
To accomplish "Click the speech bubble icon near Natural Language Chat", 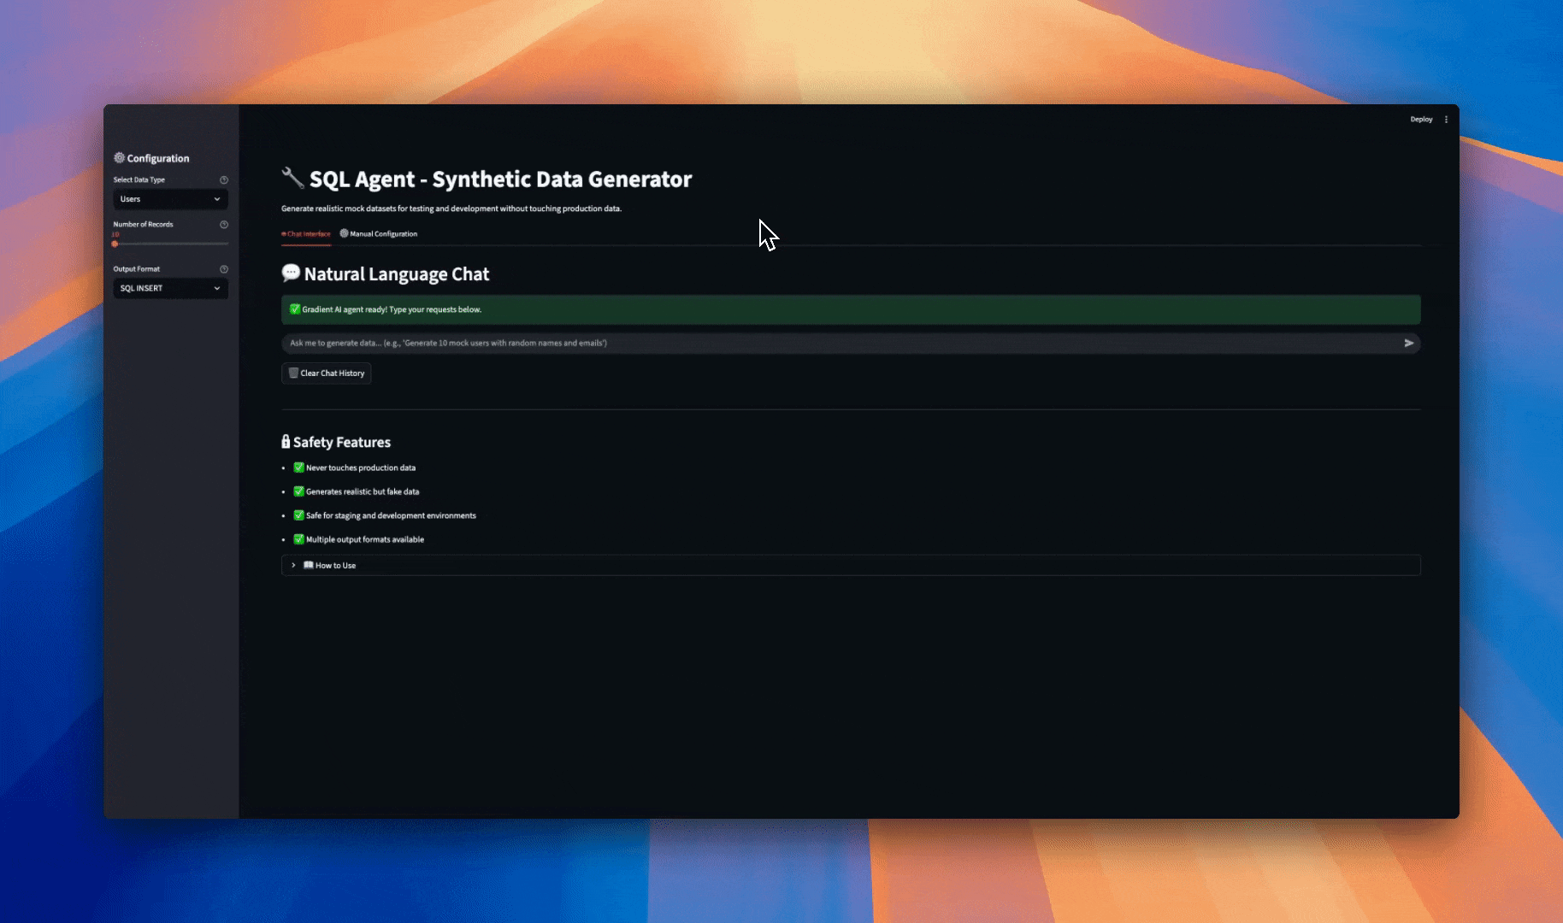I will [x=291, y=273].
